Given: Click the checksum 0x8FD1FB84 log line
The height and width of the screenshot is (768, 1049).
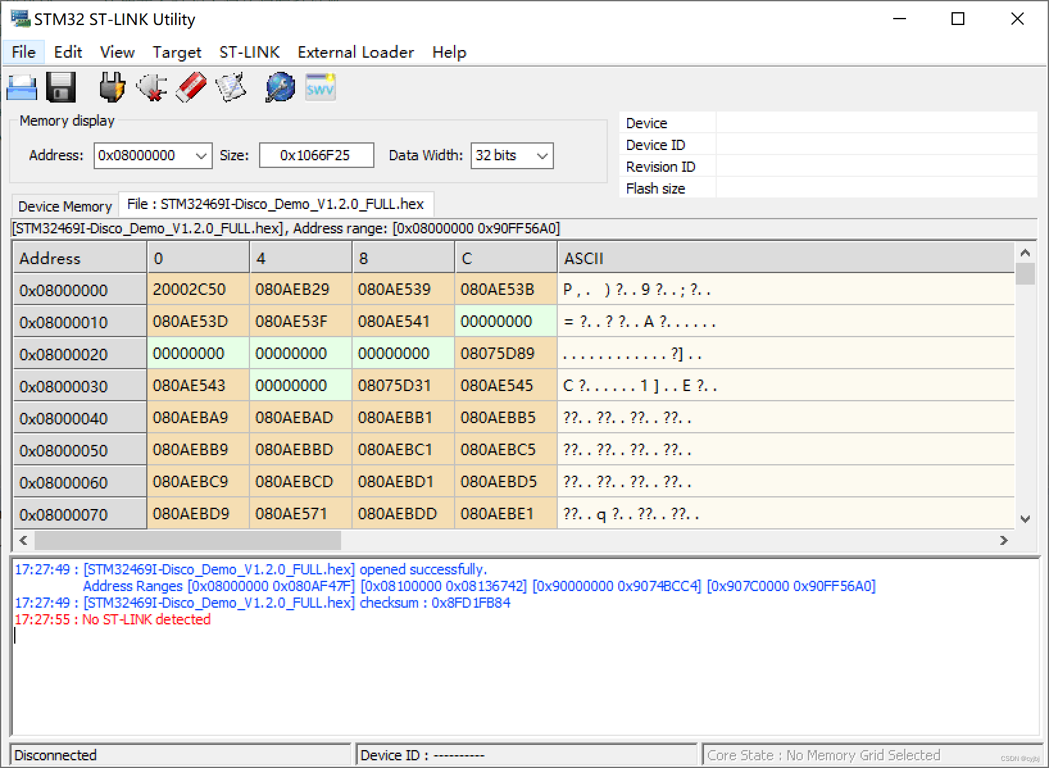Looking at the screenshot, I should click(x=263, y=603).
